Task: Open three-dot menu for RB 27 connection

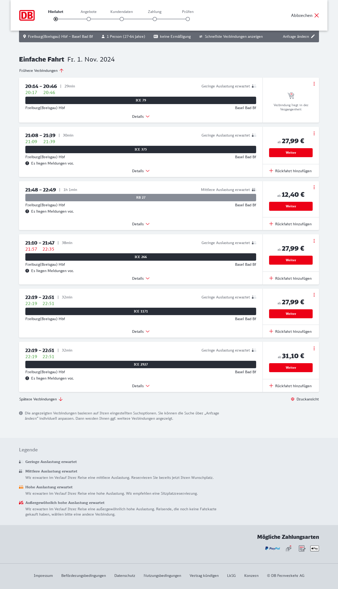Action: 314,187
